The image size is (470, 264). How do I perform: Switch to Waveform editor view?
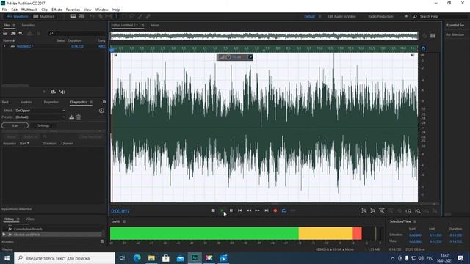[18, 16]
